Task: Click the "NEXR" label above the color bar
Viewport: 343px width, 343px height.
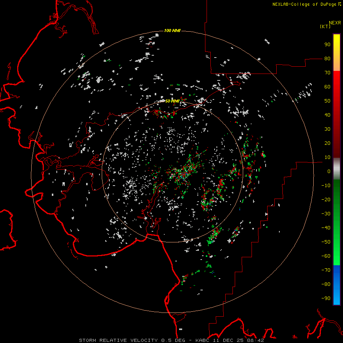Action: pos(335,23)
